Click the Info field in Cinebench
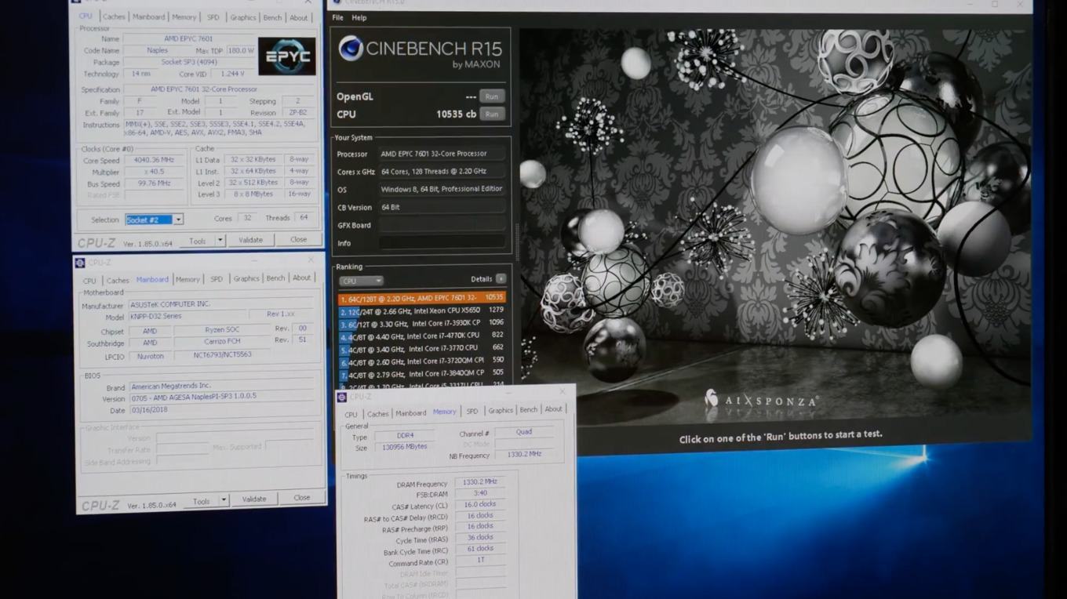Viewport: 1067px width, 599px height. (x=442, y=243)
